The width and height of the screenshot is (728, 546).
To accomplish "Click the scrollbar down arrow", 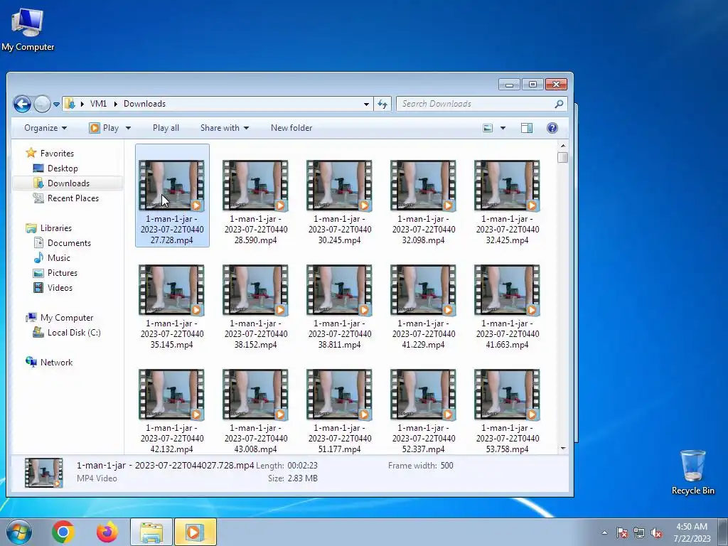I will [563, 449].
